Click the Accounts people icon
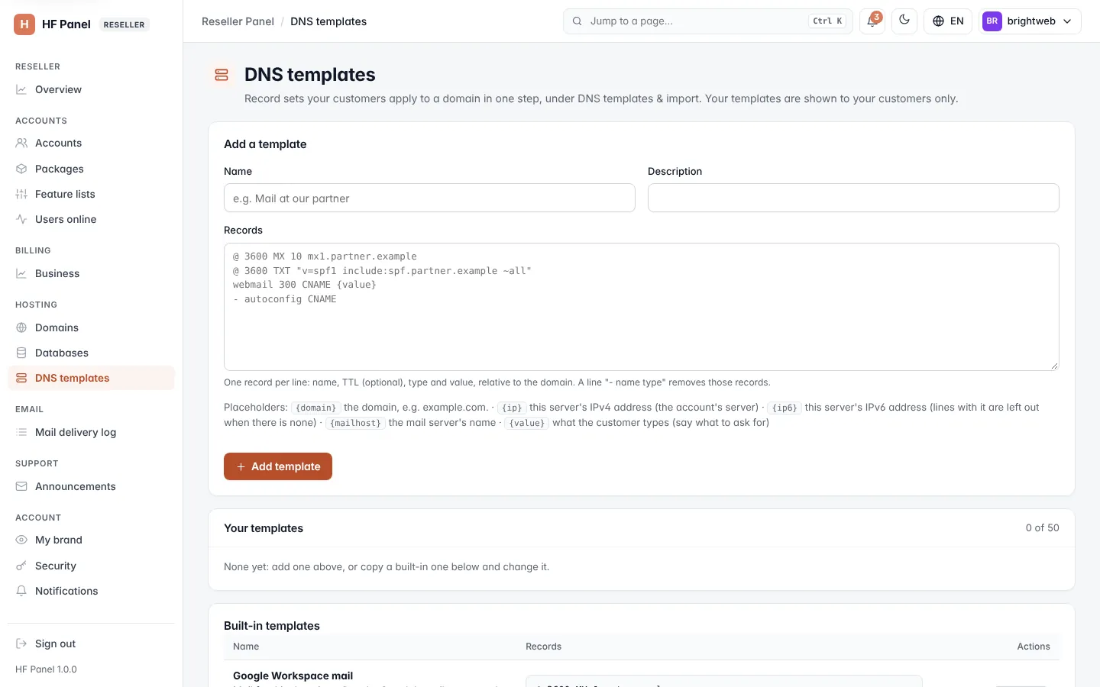The width and height of the screenshot is (1100, 687). point(21,143)
